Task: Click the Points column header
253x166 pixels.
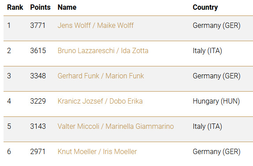Action: pyautogui.click(x=40, y=7)
